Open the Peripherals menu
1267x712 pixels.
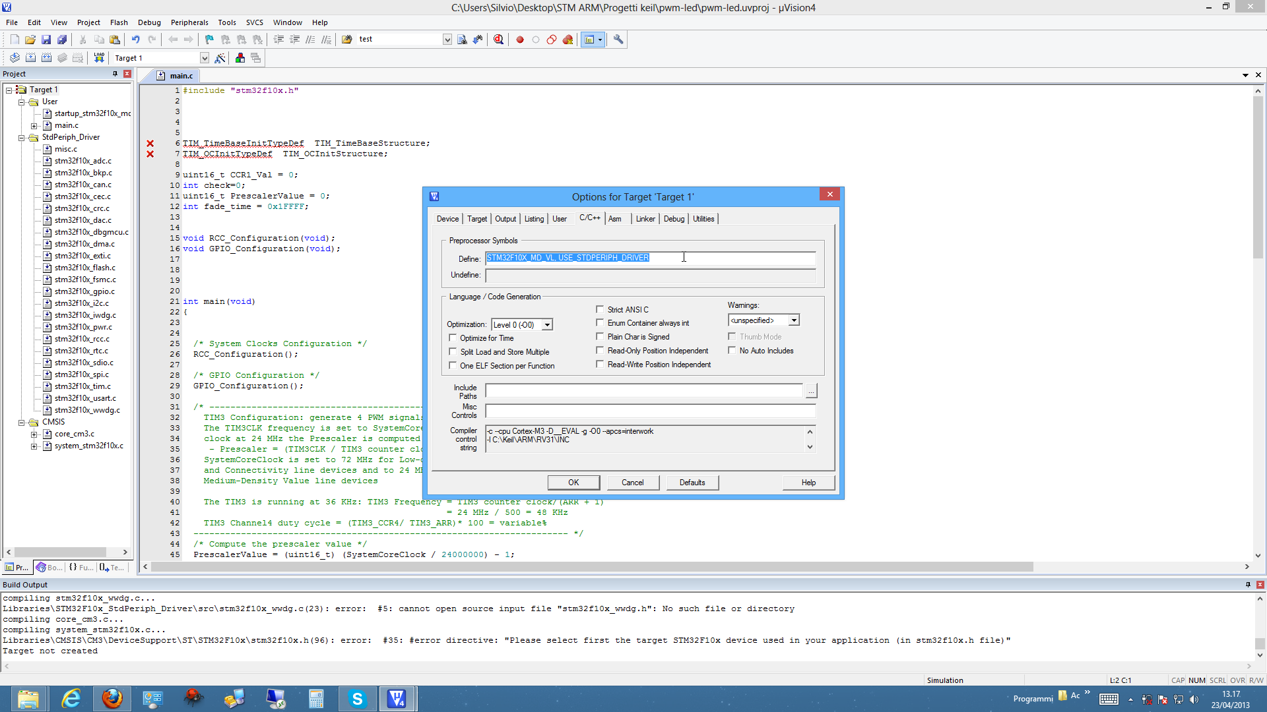point(189,22)
